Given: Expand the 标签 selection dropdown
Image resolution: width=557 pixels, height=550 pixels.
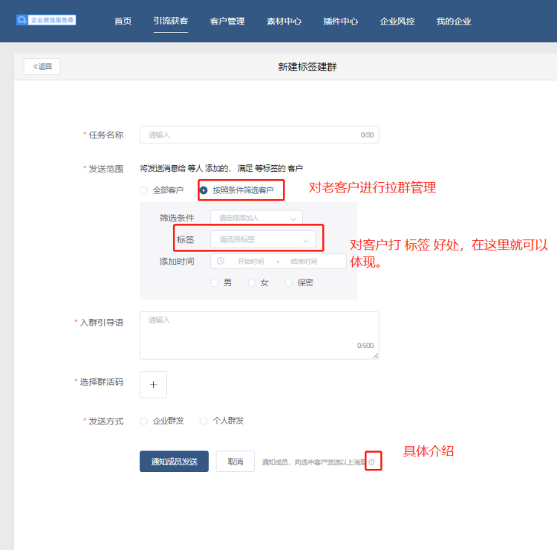Looking at the screenshot, I should coord(262,239).
